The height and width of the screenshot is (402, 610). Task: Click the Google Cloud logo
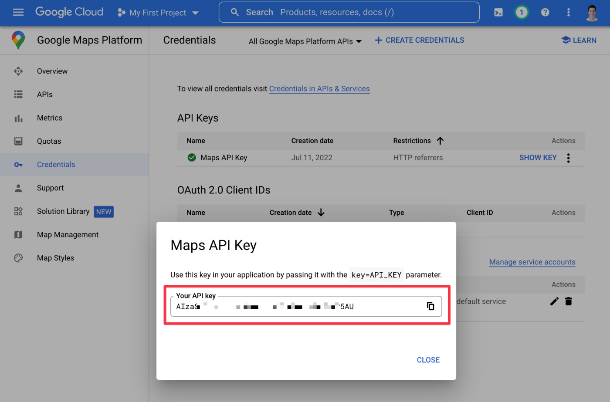click(69, 12)
